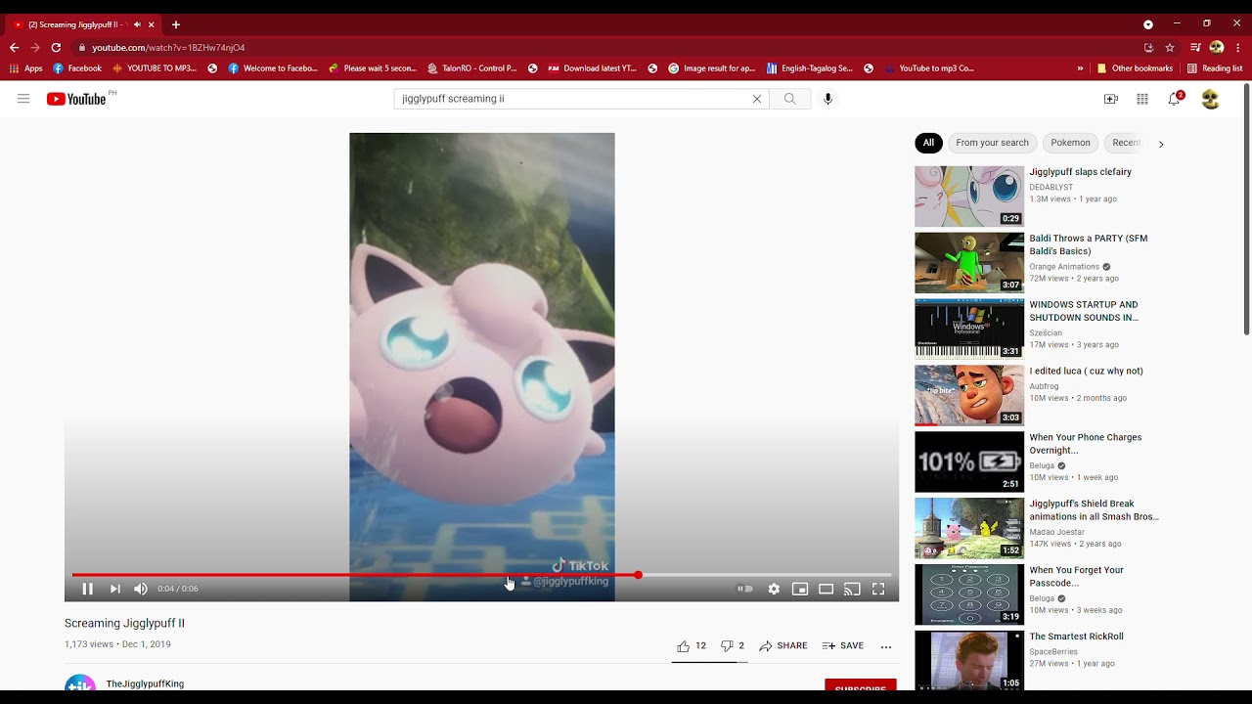Expand the hidden bookmarks overflow chevron

pyautogui.click(x=1080, y=68)
